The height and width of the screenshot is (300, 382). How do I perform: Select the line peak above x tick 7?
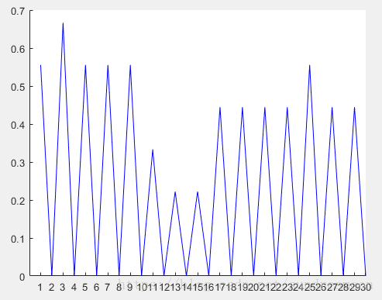click(x=108, y=65)
